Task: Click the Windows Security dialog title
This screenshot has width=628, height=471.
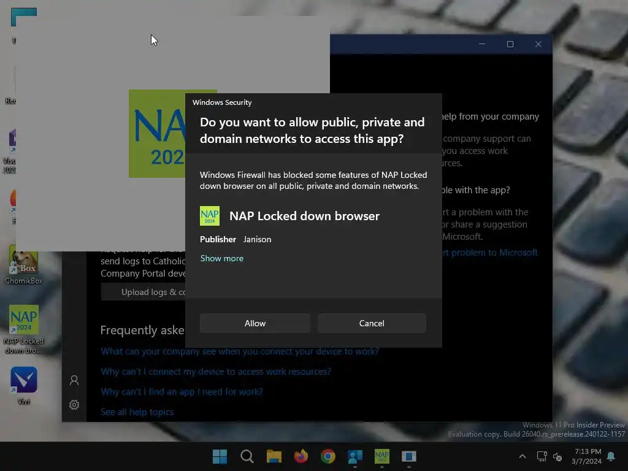Action: click(222, 102)
